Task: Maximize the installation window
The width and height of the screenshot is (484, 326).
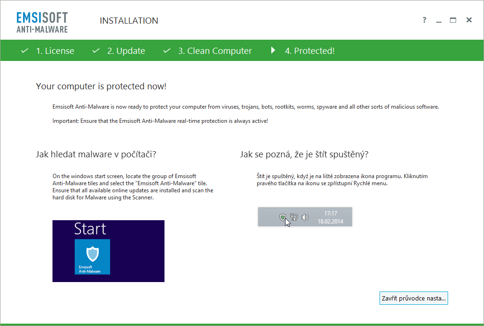Action: pos(453,20)
